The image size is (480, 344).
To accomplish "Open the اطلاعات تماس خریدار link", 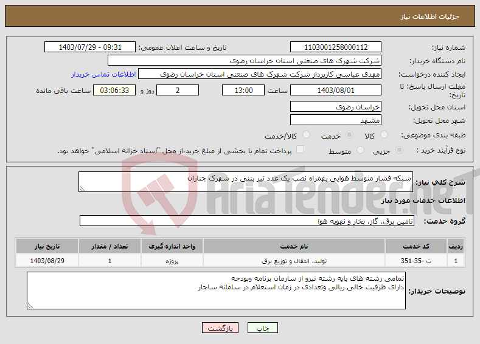I will (x=103, y=74).
